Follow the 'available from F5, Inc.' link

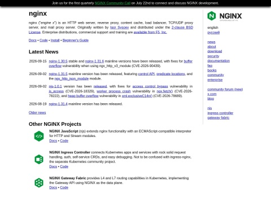click(150, 32)
